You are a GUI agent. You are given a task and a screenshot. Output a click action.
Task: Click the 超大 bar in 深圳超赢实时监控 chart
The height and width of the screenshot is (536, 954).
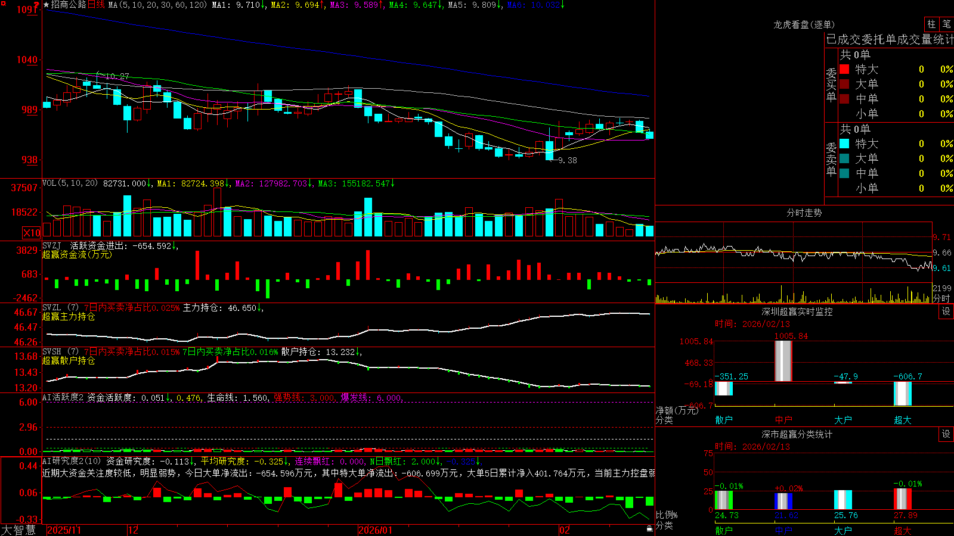pyautogui.click(x=903, y=394)
